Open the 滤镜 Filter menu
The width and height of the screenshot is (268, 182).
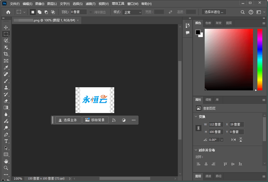point(90,4)
